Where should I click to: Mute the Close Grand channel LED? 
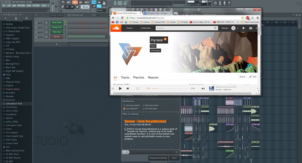tap(36, 23)
